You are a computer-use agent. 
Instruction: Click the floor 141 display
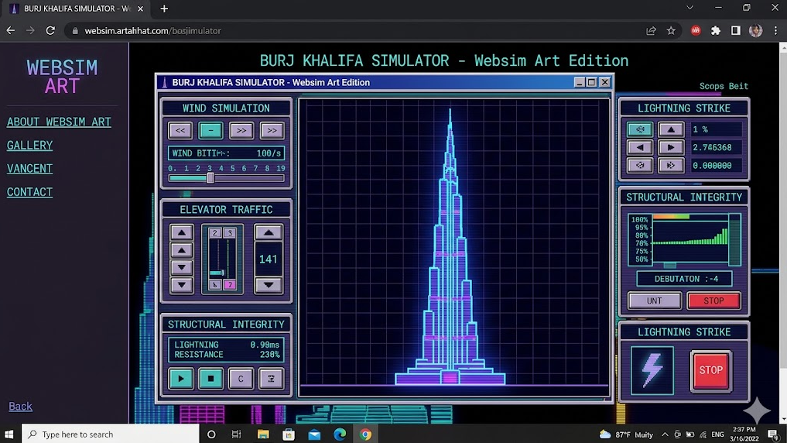point(269,259)
